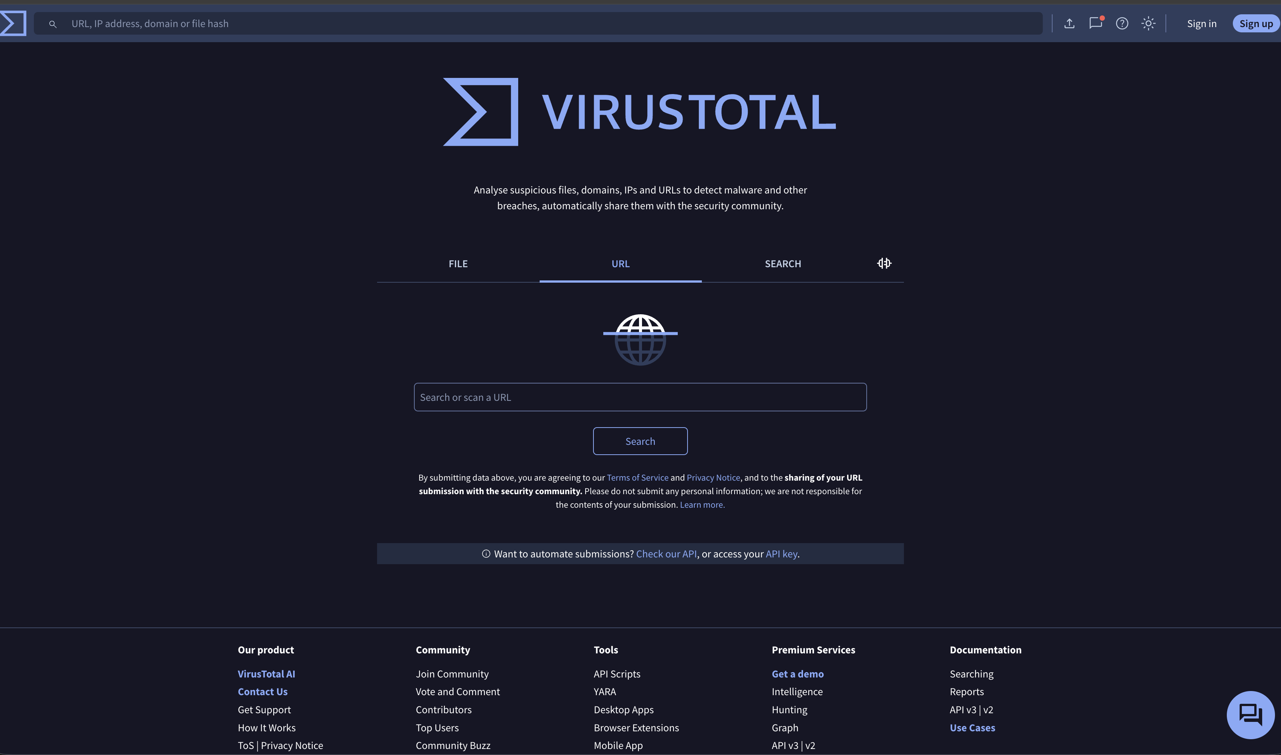Open the Privacy Notice link in disclaimer
This screenshot has height=755, width=1281.
coord(713,477)
